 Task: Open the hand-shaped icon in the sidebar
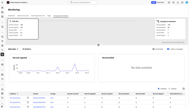click(2, 8)
